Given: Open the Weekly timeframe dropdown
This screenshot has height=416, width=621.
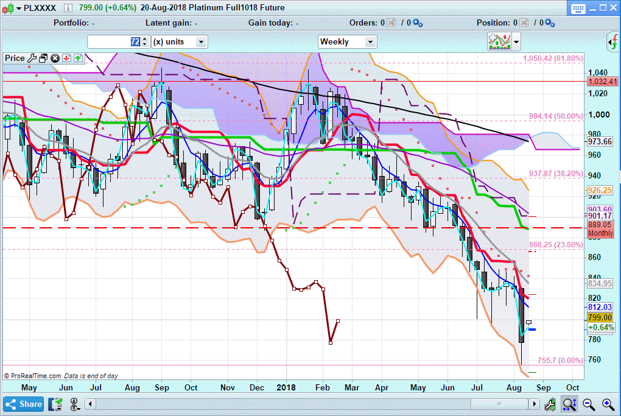Looking at the screenshot, I should [x=347, y=41].
